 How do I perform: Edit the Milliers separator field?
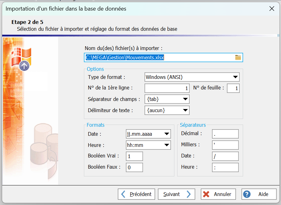pos(225,145)
